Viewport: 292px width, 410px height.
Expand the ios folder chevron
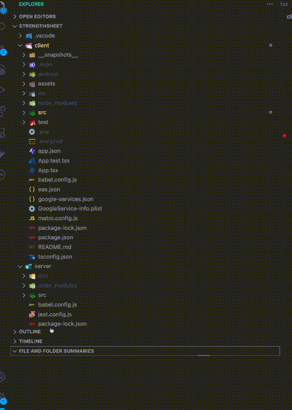(x=24, y=93)
